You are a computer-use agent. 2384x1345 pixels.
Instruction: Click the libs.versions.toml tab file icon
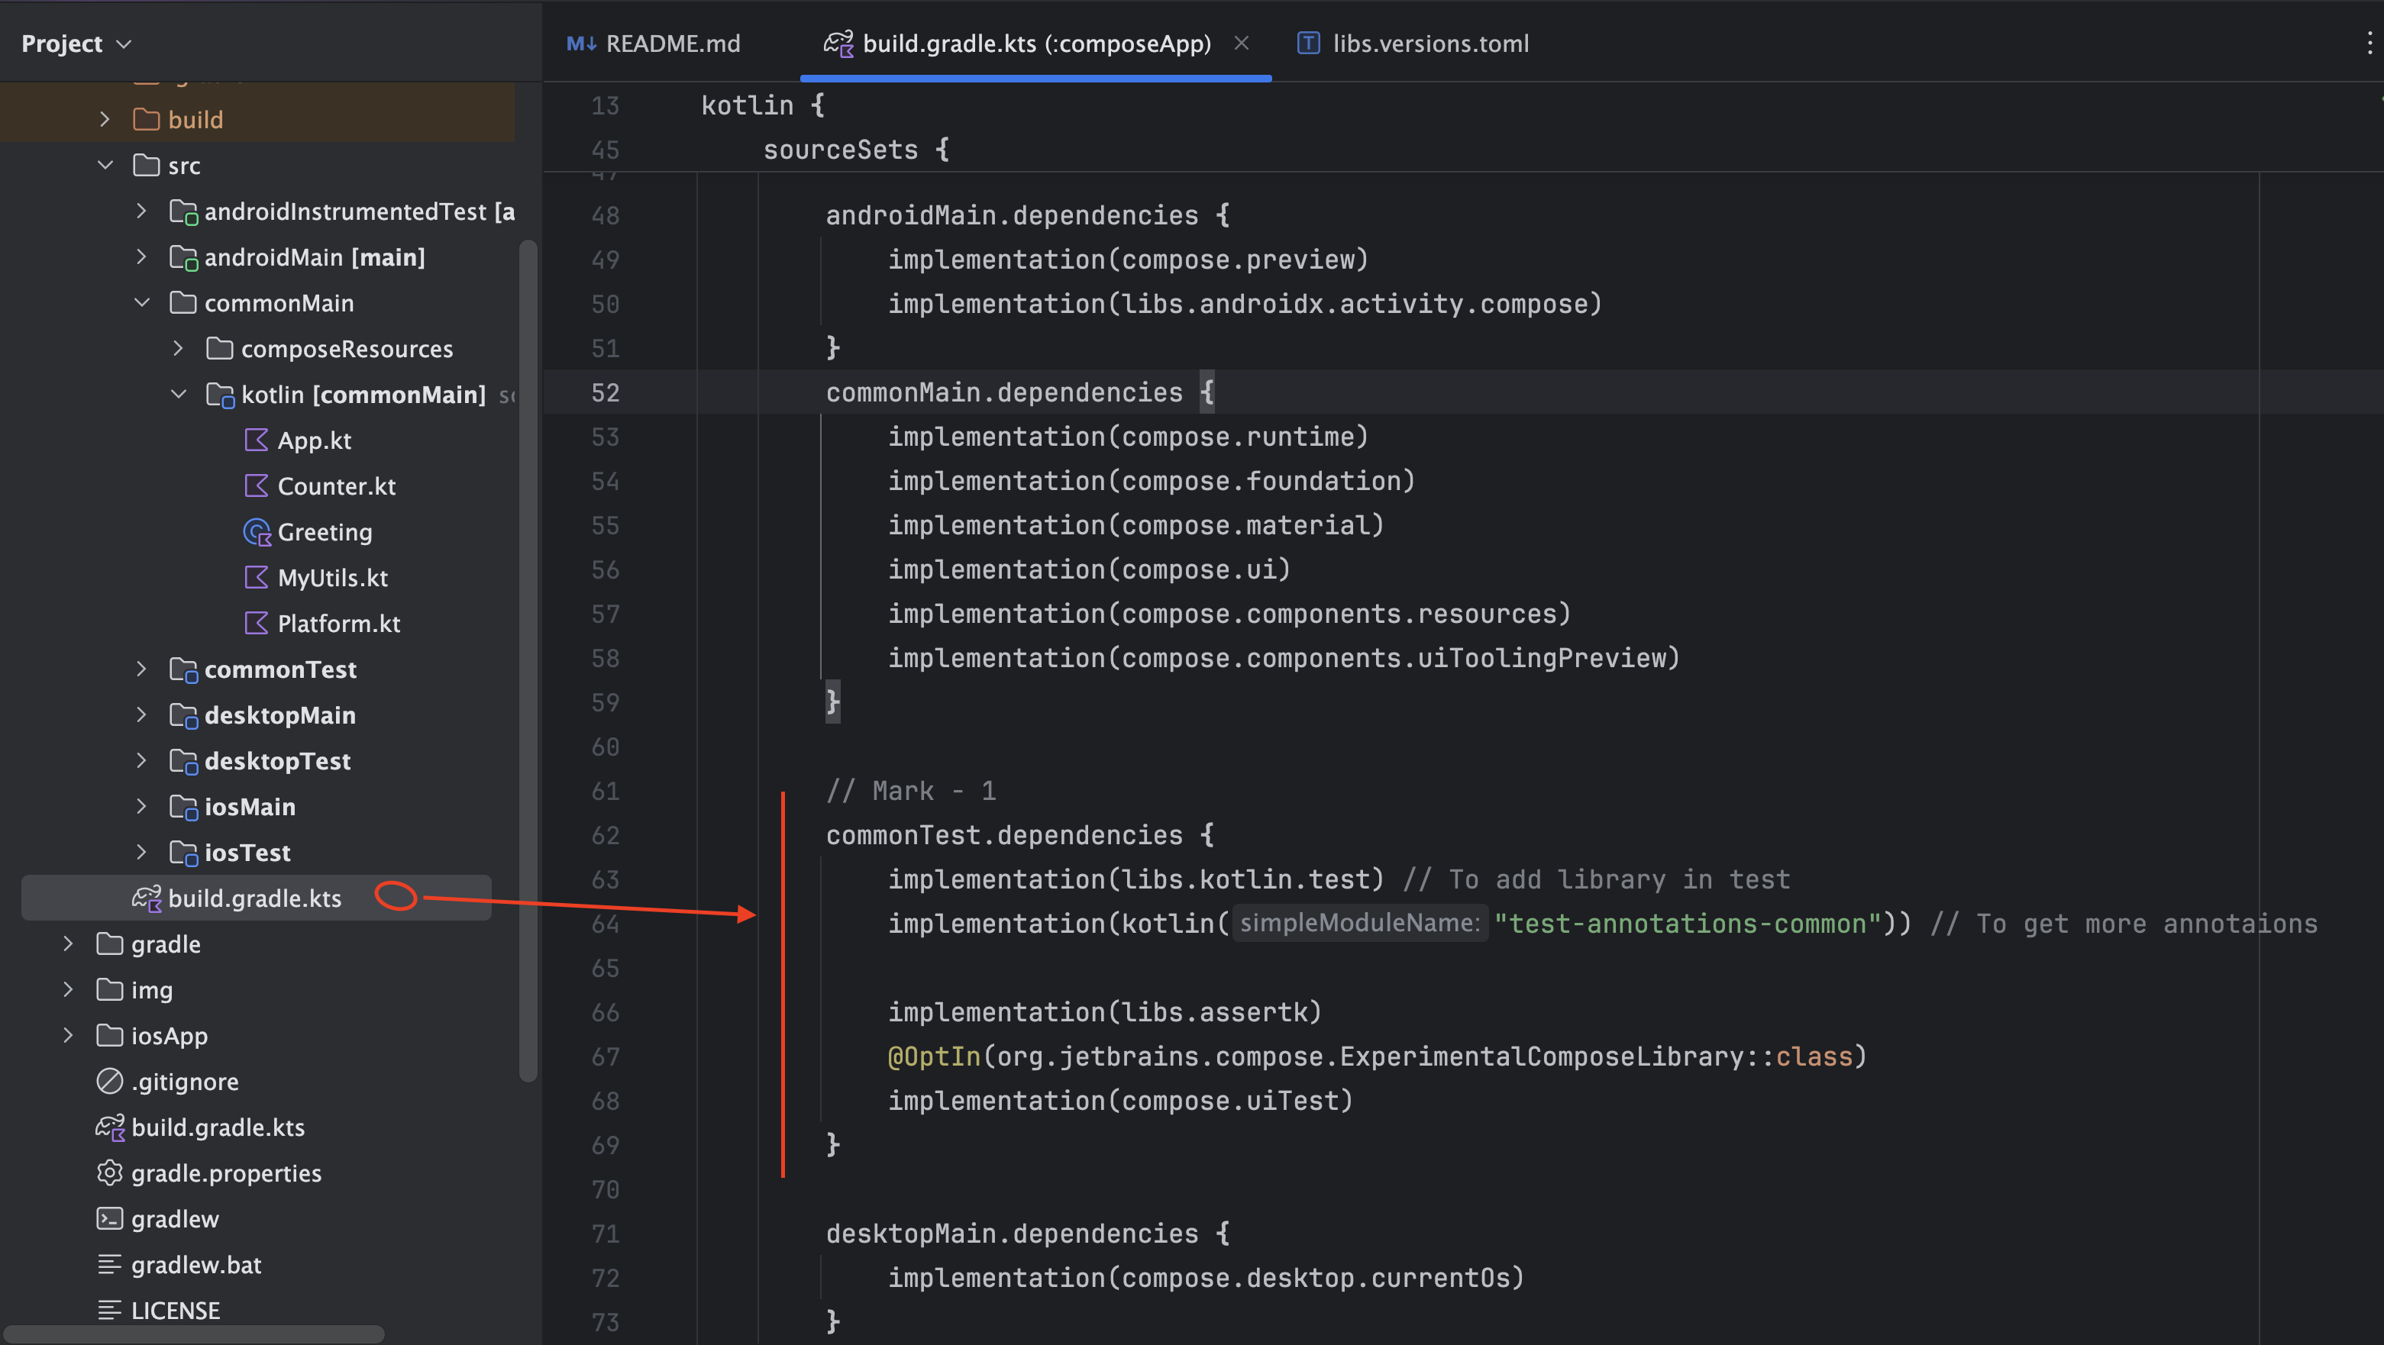[x=1309, y=44]
